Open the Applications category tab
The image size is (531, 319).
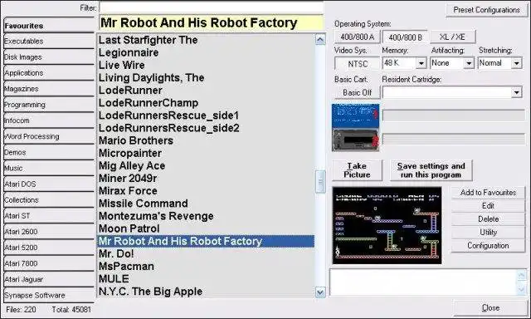tap(49, 73)
